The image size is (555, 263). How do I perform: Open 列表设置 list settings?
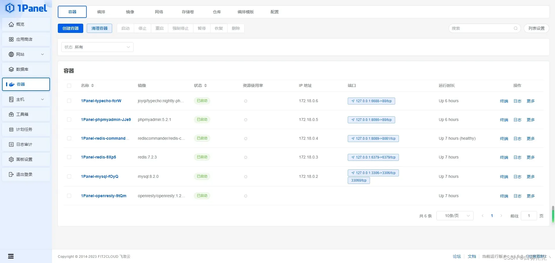tap(536, 28)
